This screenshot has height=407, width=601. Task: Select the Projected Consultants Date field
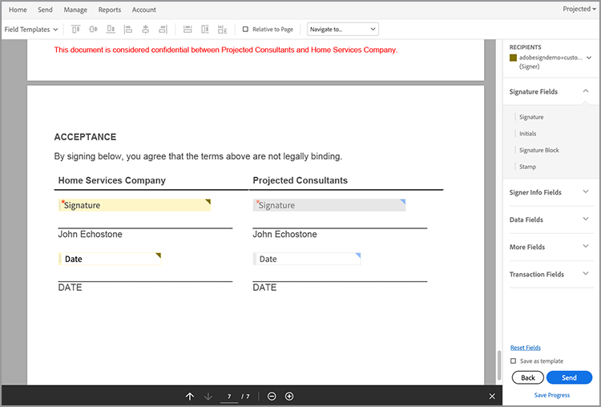(x=307, y=259)
